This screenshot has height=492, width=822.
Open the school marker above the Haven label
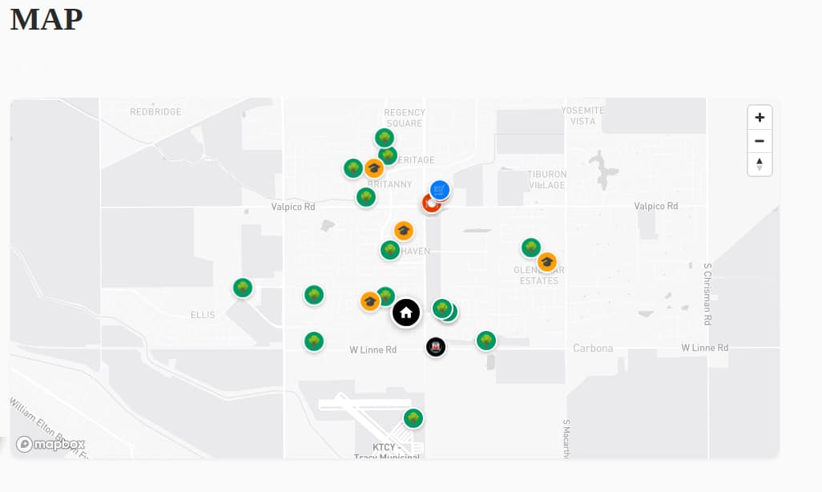coord(403,230)
